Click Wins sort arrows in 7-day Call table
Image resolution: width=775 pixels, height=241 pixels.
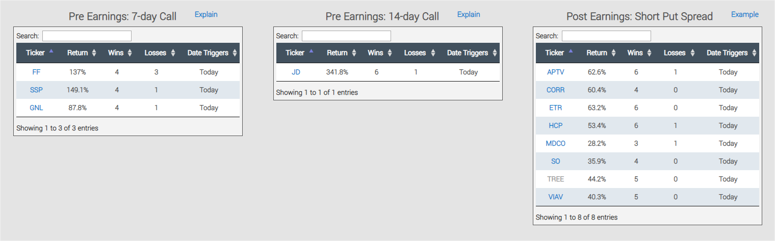coord(130,53)
